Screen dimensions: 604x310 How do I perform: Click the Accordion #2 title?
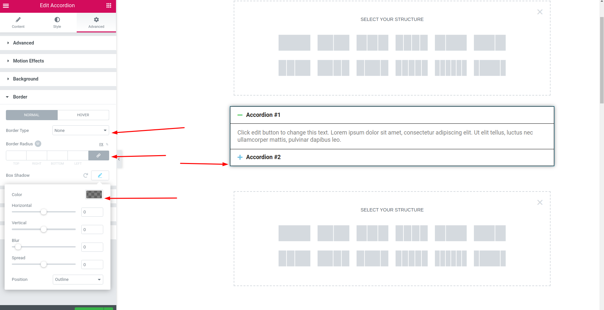[x=263, y=157]
